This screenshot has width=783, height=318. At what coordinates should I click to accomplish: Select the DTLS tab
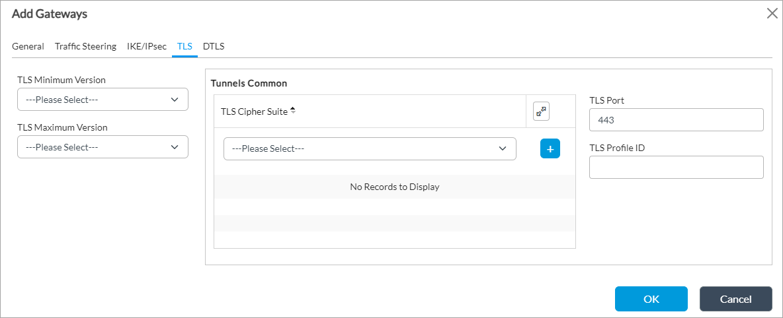pyautogui.click(x=214, y=46)
